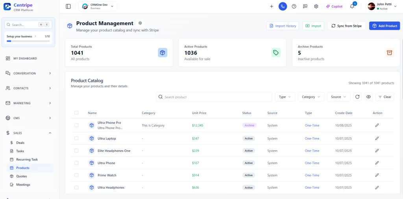Select the Ultra Phone Pro checkbox
This screenshot has width=403, height=199.
pyautogui.click(x=76, y=125)
